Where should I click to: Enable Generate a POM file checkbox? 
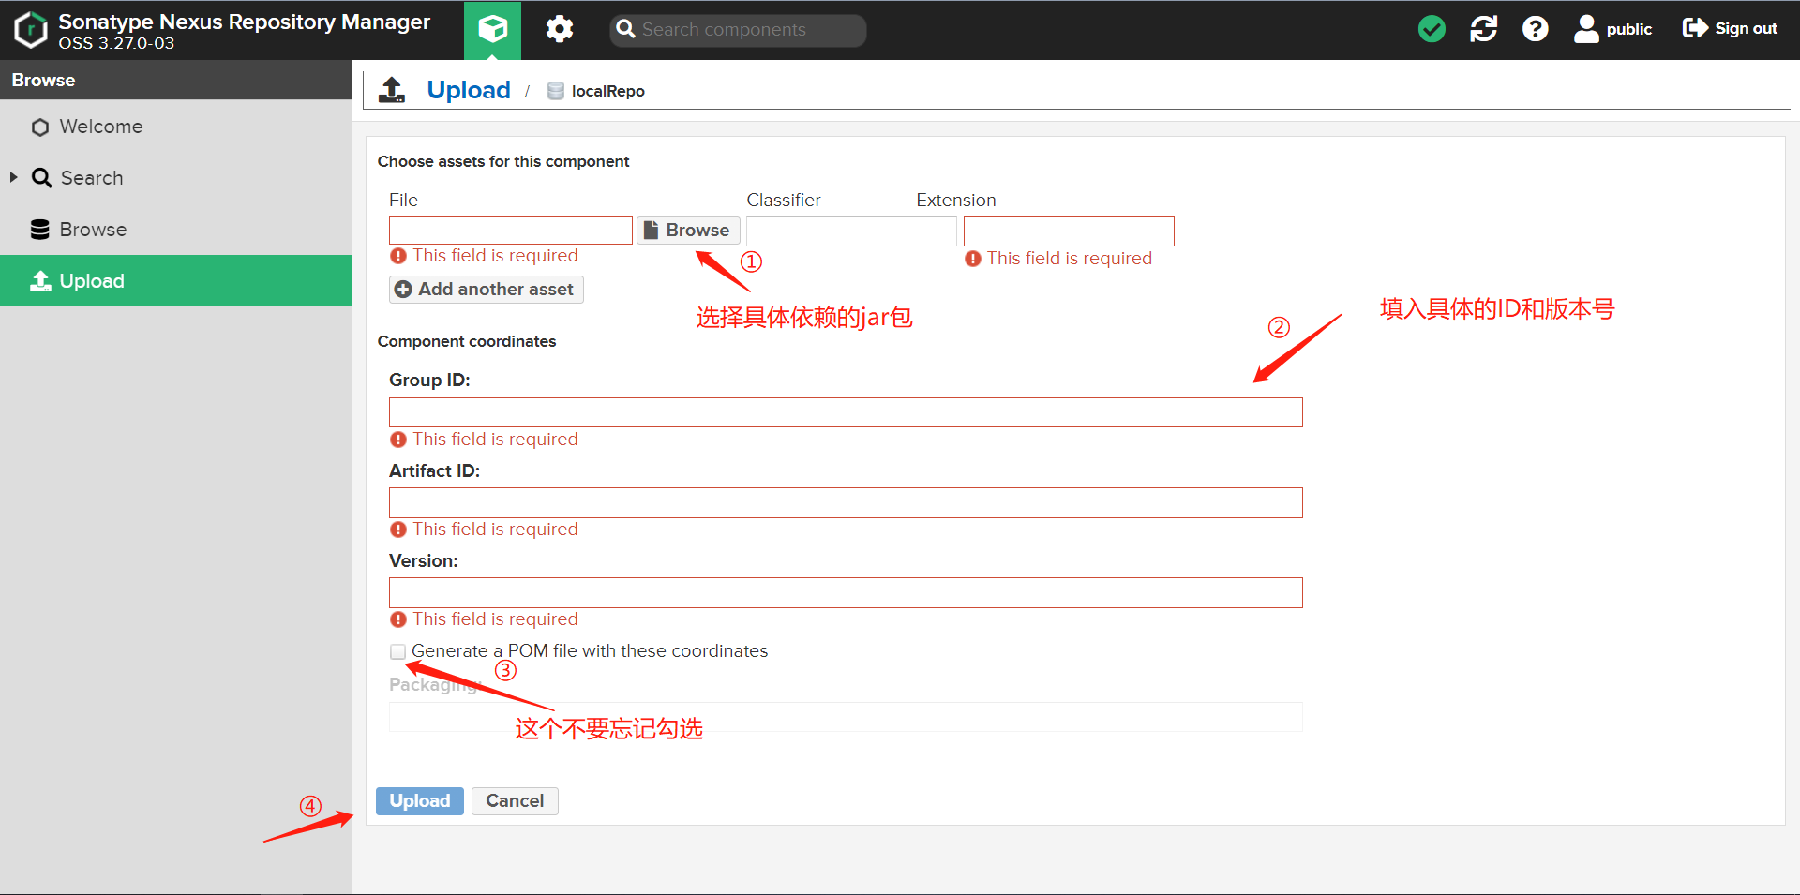(x=398, y=651)
